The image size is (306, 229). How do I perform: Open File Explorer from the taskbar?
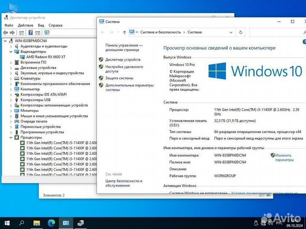point(37,223)
